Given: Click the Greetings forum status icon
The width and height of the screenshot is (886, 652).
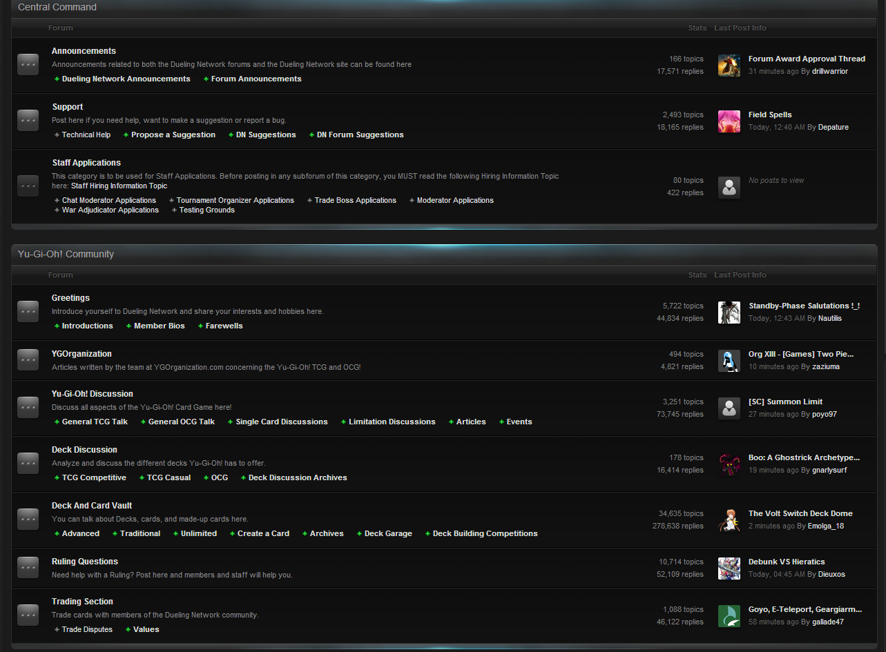Looking at the screenshot, I should tap(28, 311).
